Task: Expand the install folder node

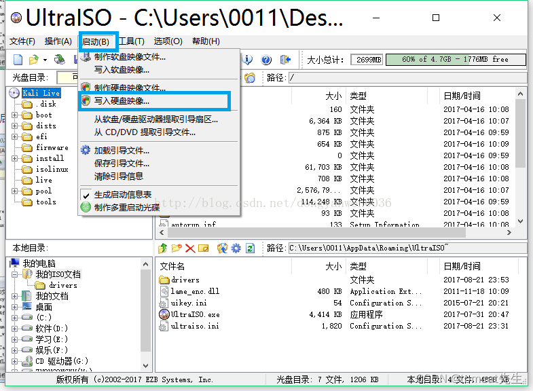Action: [x=14, y=158]
